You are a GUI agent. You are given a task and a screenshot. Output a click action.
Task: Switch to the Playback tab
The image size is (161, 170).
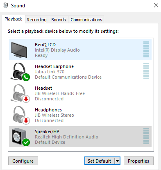click(14, 19)
